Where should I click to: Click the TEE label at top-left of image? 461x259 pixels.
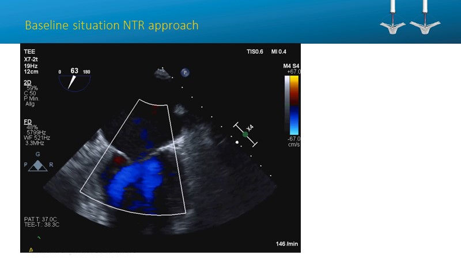[x=30, y=51]
